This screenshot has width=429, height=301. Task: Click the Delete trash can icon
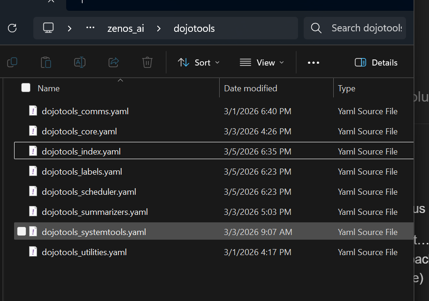click(147, 62)
